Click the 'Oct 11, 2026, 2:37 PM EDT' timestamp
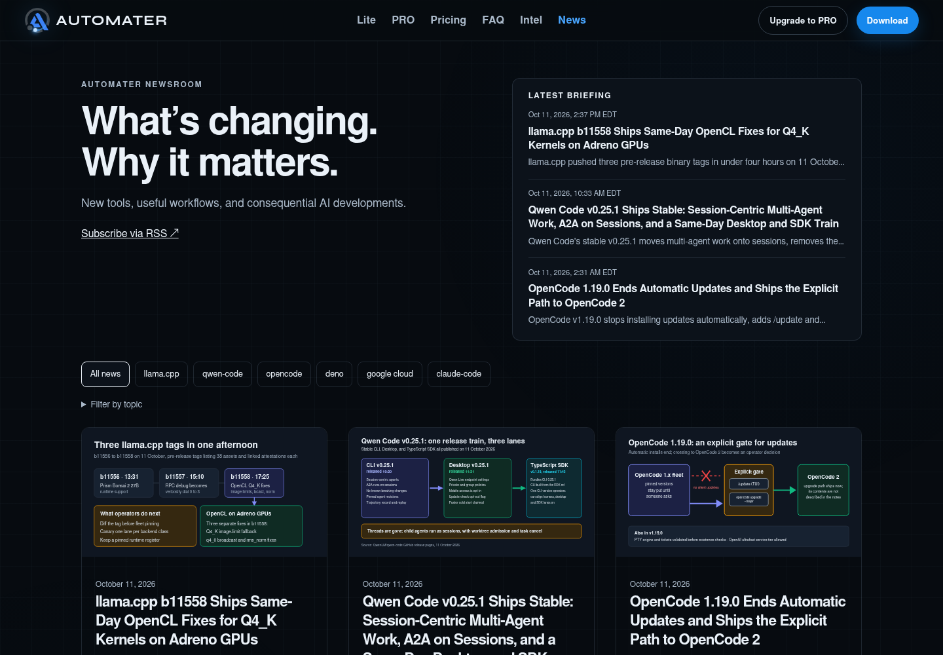 point(572,115)
